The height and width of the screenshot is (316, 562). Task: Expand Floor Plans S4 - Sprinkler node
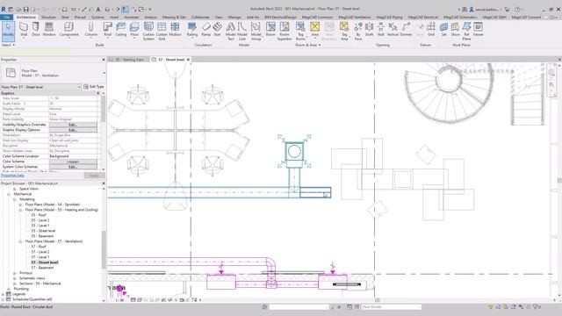(20, 205)
